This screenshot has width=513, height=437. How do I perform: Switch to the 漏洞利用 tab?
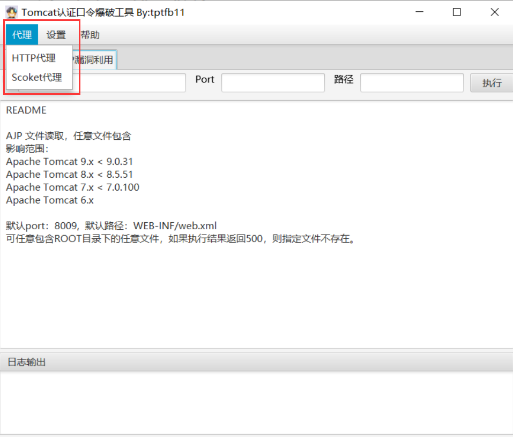click(94, 60)
